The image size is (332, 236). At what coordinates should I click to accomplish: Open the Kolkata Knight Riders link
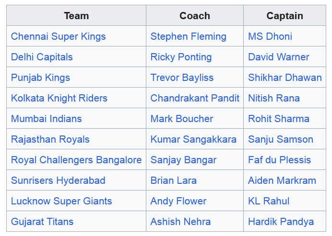click(x=59, y=98)
